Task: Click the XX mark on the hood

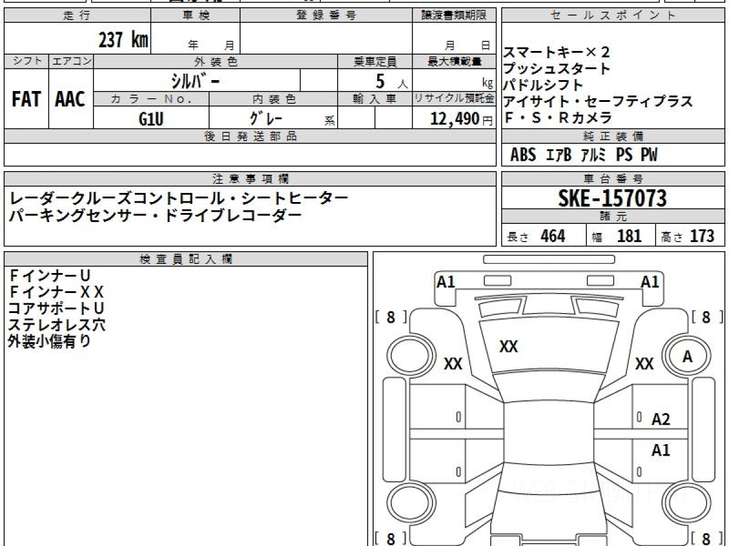Action: pos(508,347)
